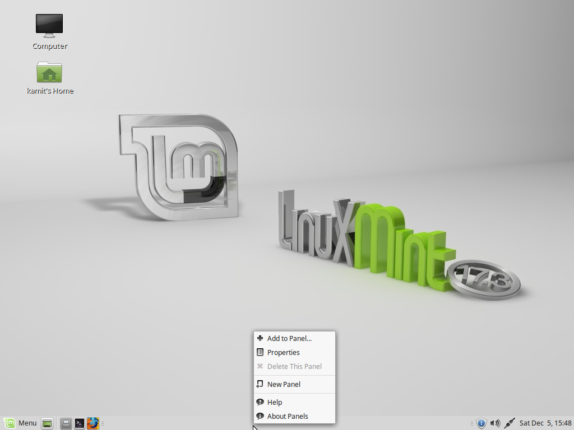Click the drag handle next to the Firefox launcher
This screenshot has width=574, height=430.
pos(103,423)
